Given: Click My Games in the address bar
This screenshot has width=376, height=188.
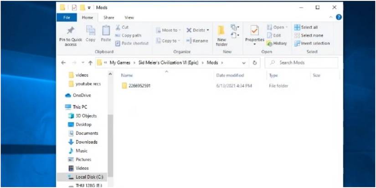Looking at the screenshot, I should tap(120, 63).
